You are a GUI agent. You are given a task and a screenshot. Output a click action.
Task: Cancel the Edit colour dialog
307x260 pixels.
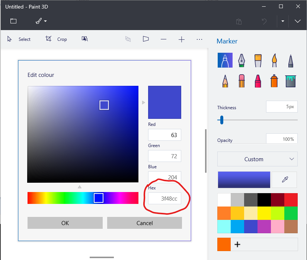coord(144,223)
